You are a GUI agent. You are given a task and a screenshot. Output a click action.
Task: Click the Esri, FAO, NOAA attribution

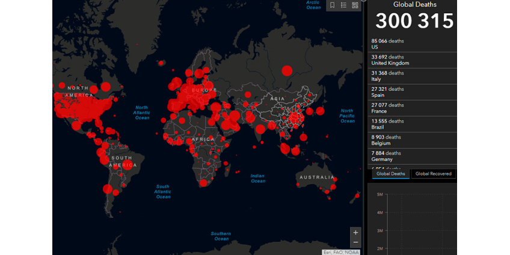click(342, 251)
